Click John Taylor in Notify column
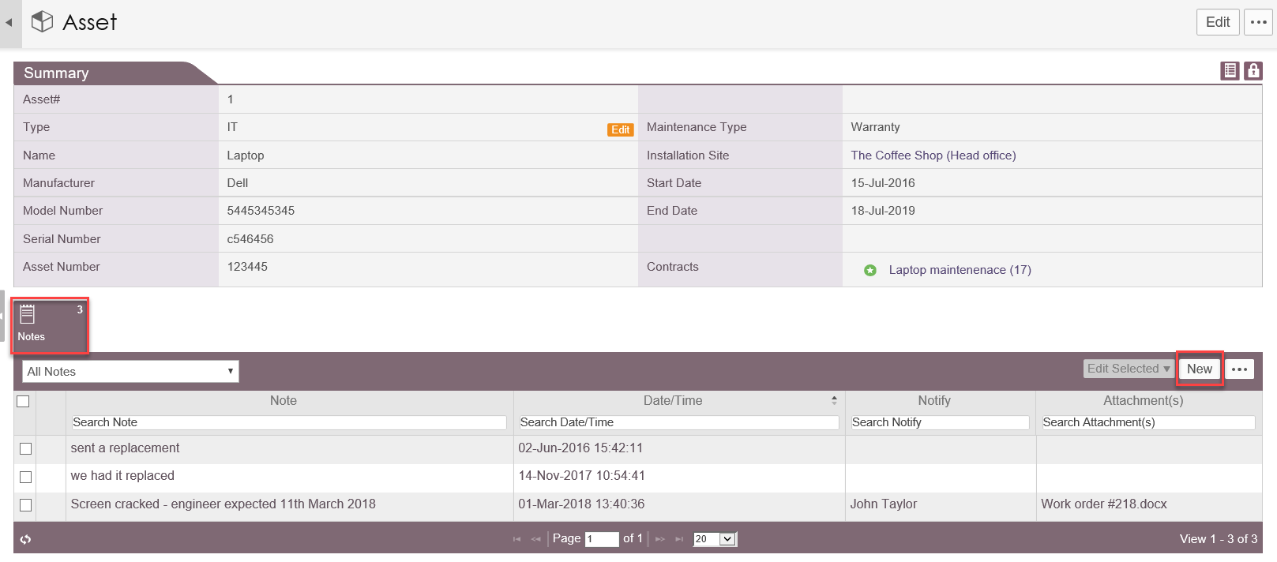1277x562 pixels. click(x=884, y=504)
